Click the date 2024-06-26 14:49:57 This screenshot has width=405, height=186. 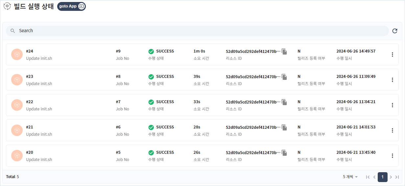(x=356, y=51)
